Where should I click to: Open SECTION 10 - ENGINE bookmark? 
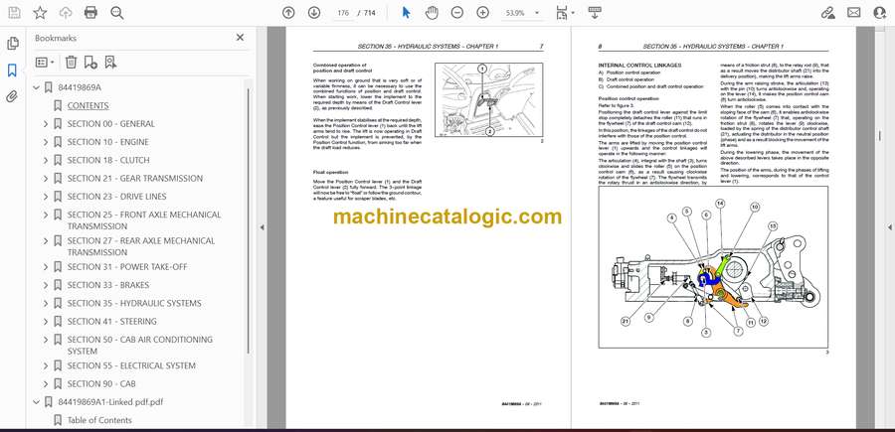107,142
